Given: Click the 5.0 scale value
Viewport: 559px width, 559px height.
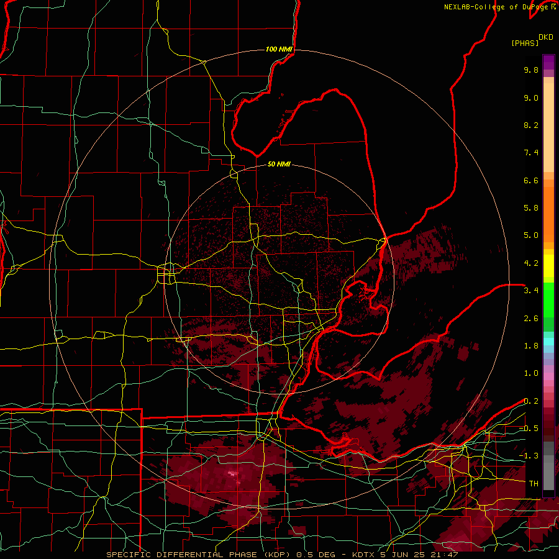Looking at the screenshot, I should (531, 235).
